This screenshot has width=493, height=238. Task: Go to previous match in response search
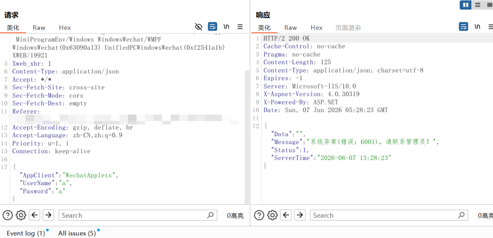tap(286, 215)
